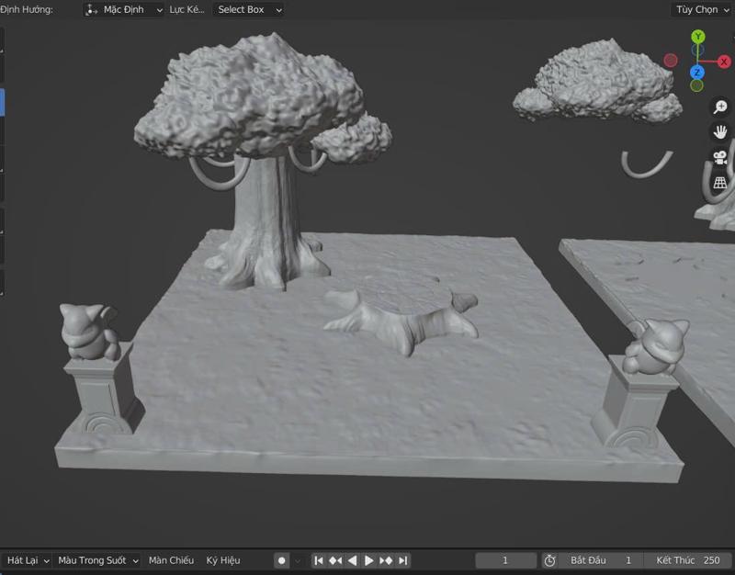
Task: Expand the Tùy Chọn options menu
Action: (x=702, y=9)
